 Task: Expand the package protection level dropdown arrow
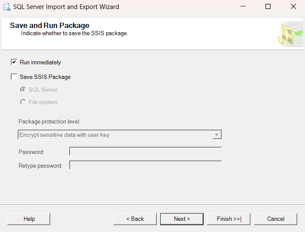coord(217,135)
